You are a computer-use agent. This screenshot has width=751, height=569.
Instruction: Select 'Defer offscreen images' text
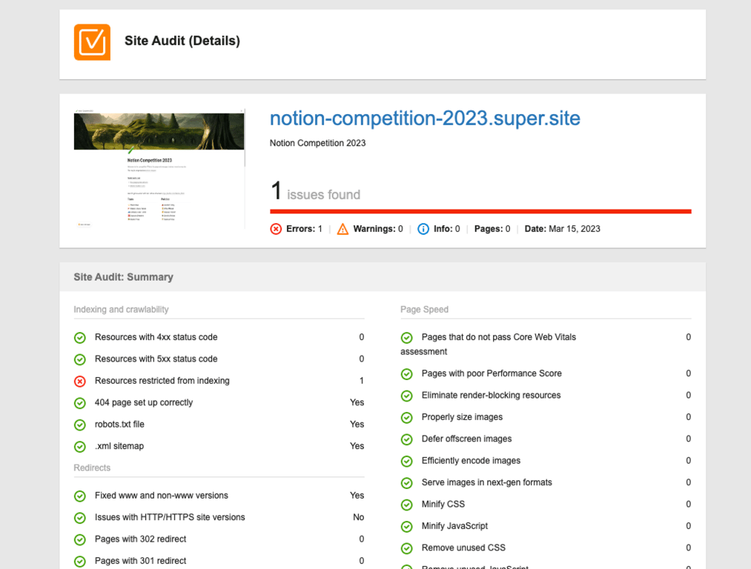pyautogui.click(x=466, y=439)
